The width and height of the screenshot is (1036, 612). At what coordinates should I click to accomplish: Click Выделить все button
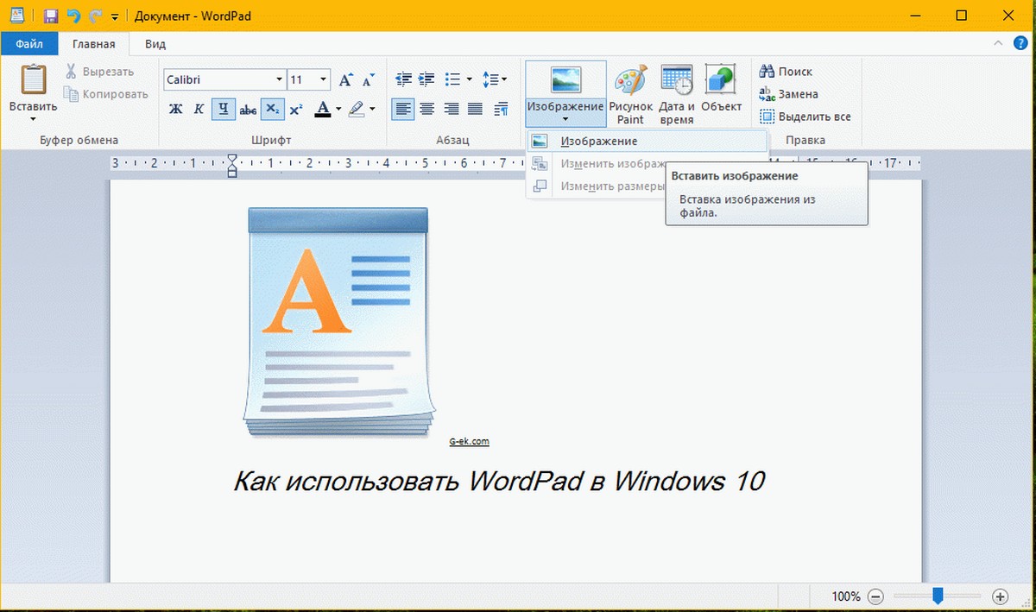(x=805, y=117)
